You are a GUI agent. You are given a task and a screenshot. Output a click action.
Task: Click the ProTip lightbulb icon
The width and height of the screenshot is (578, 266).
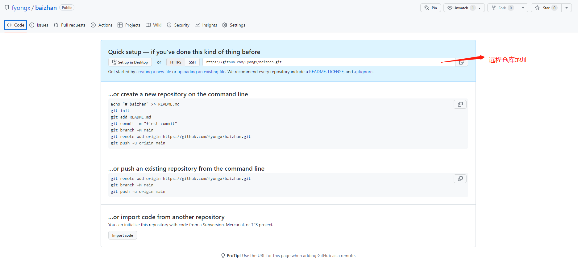point(223,256)
